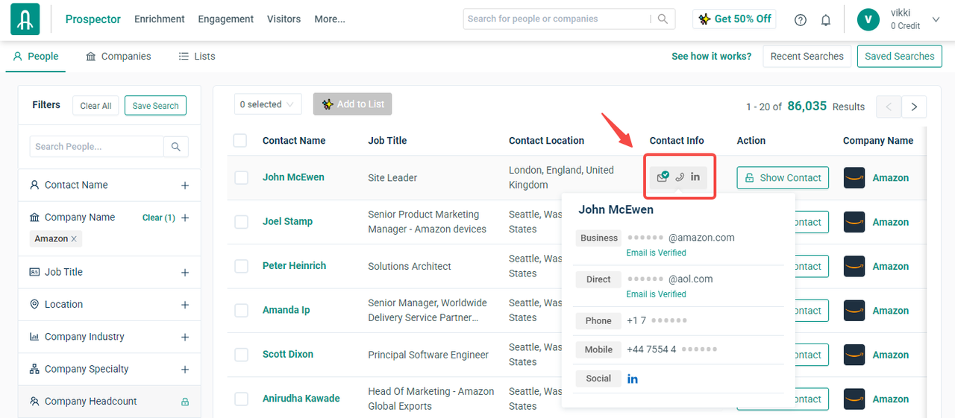955x418 pixels.
Task: Click the search magnifier in top bar
Action: (663, 19)
